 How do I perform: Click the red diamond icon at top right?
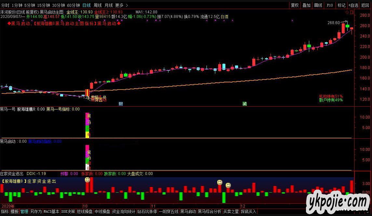click(x=347, y=12)
